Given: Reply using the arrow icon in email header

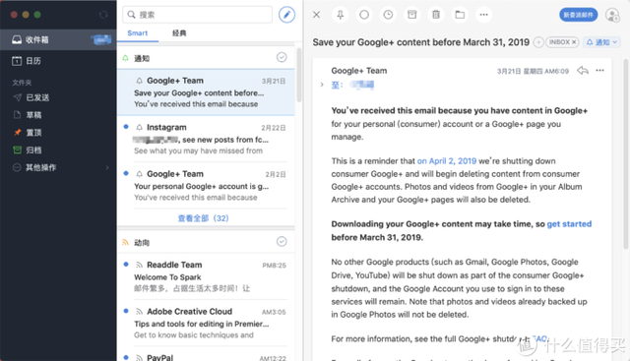Looking at the screenshot, I should click(x=583, y=71).
